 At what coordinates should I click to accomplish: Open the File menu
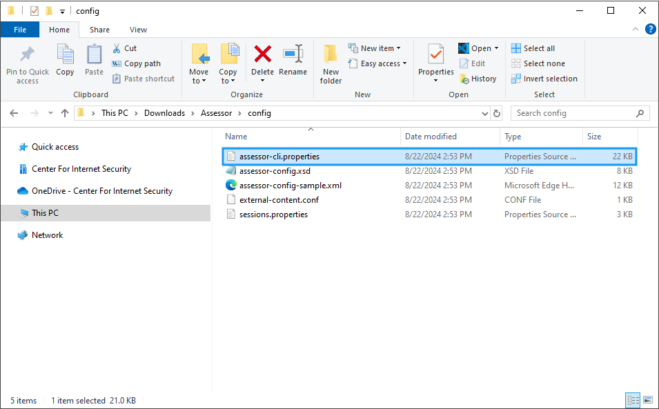click(20, 30)
